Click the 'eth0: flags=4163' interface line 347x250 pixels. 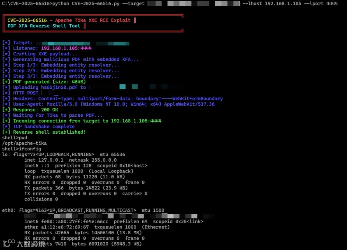coord(83,210)
